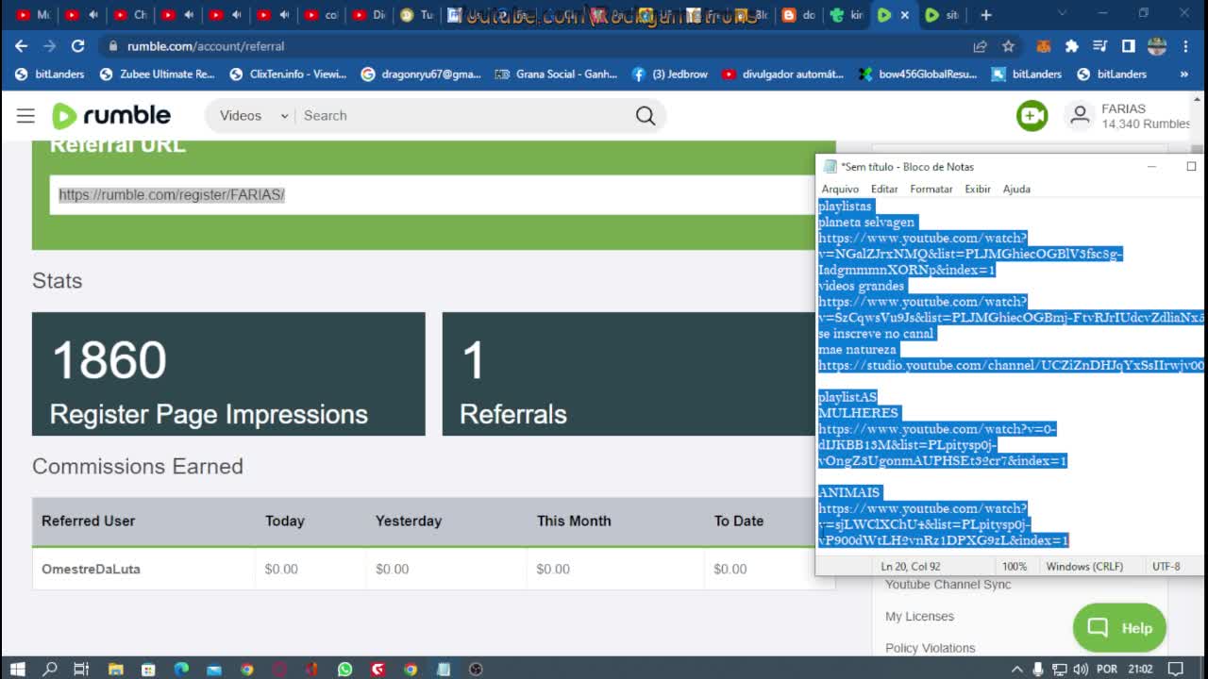Viewport: 1208px width, 679px height.
Task: Open the Exibir menu in Bloco de Notas
Action: (978, 189)
